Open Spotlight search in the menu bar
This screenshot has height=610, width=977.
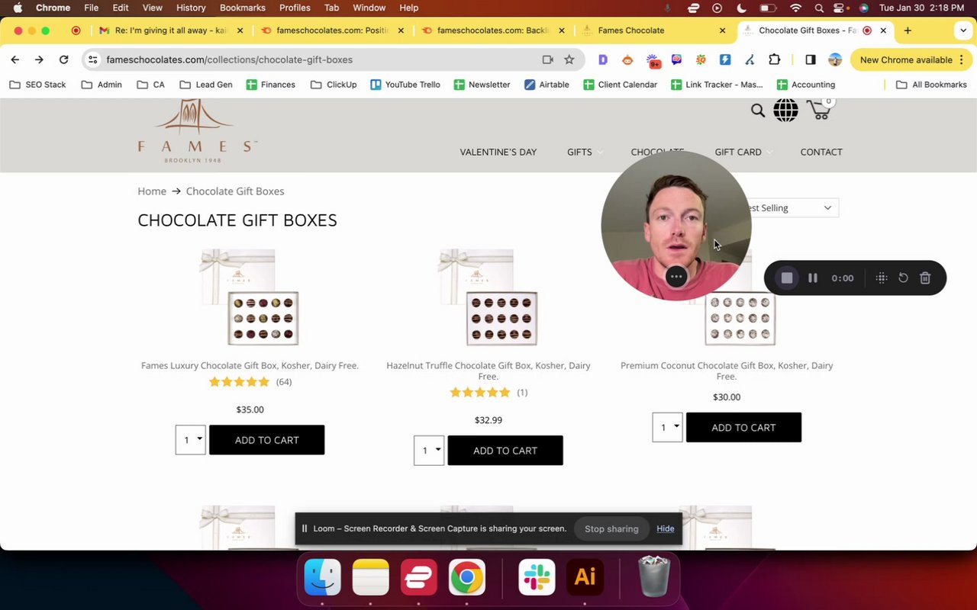pos(819,8)
